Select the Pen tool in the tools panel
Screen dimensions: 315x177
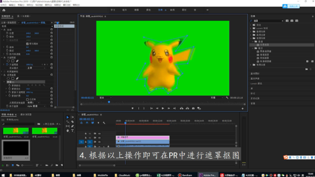click(72, 126)
